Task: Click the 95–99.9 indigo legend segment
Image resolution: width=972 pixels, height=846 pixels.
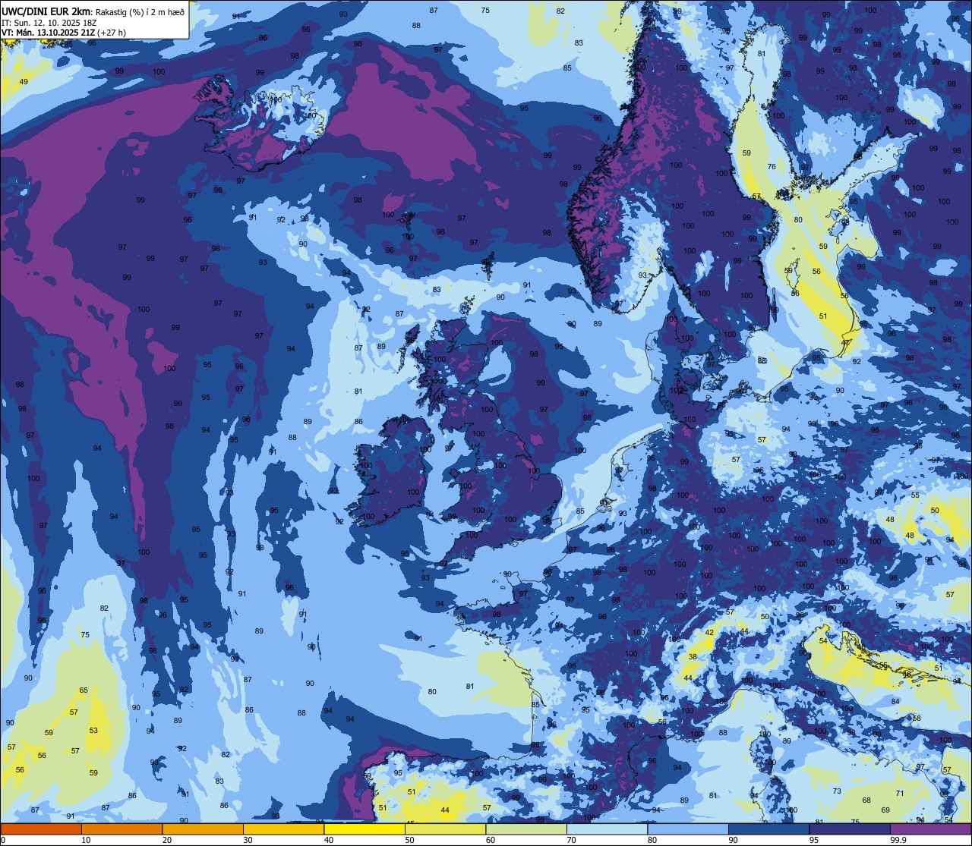Action: (850, 829)
